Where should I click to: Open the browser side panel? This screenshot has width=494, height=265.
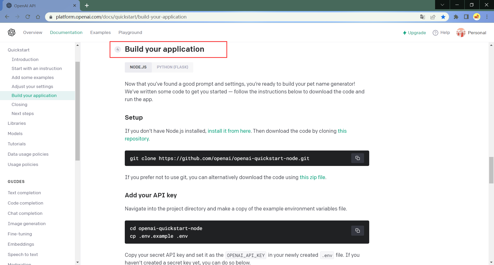pos(466,17)
